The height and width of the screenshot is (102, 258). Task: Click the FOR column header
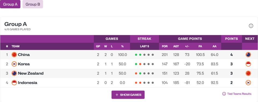click(x=165, y=46)
